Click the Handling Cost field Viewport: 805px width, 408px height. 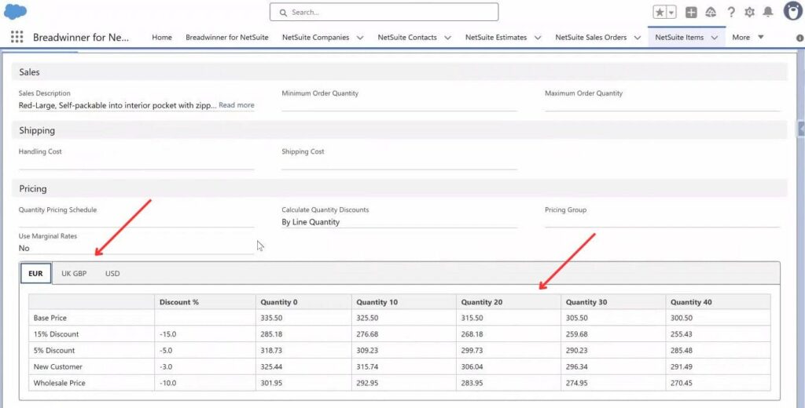click(136, 159)
